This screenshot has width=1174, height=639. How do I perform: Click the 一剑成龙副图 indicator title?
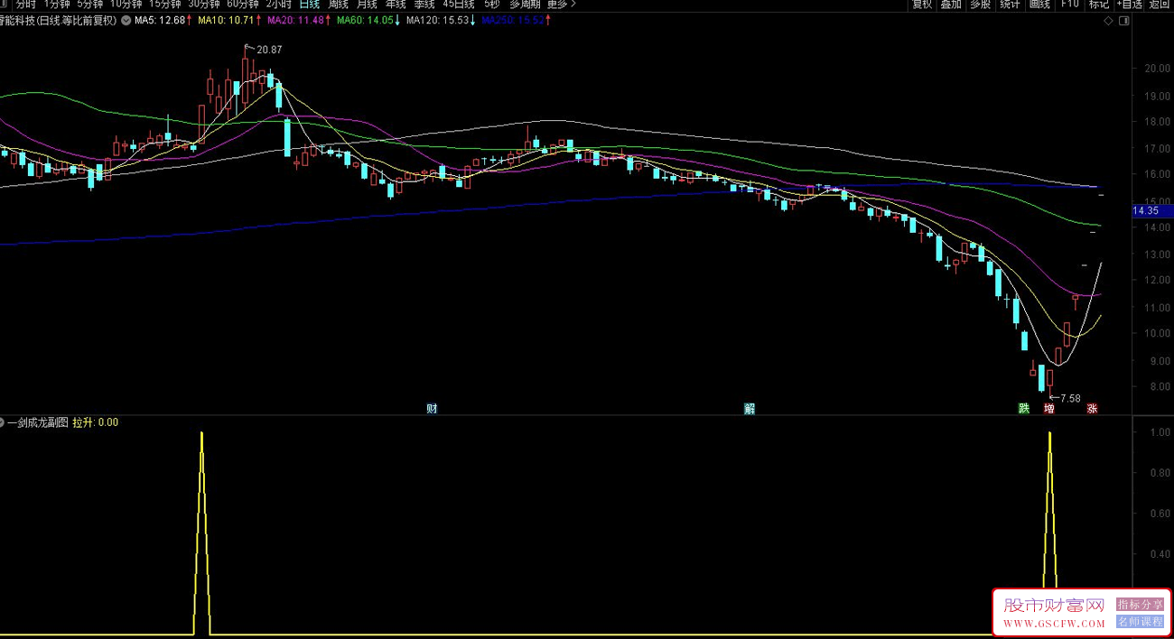tap(38, 422)
